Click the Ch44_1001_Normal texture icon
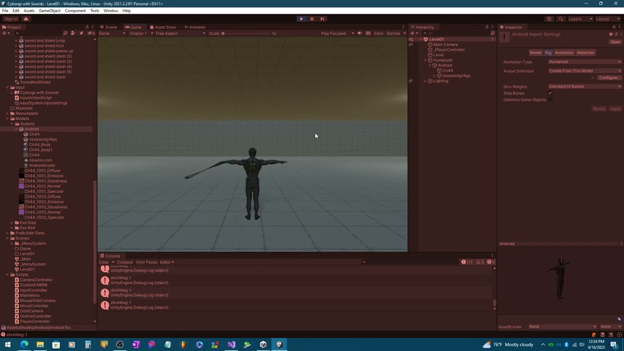 click(x=21, y=186)
